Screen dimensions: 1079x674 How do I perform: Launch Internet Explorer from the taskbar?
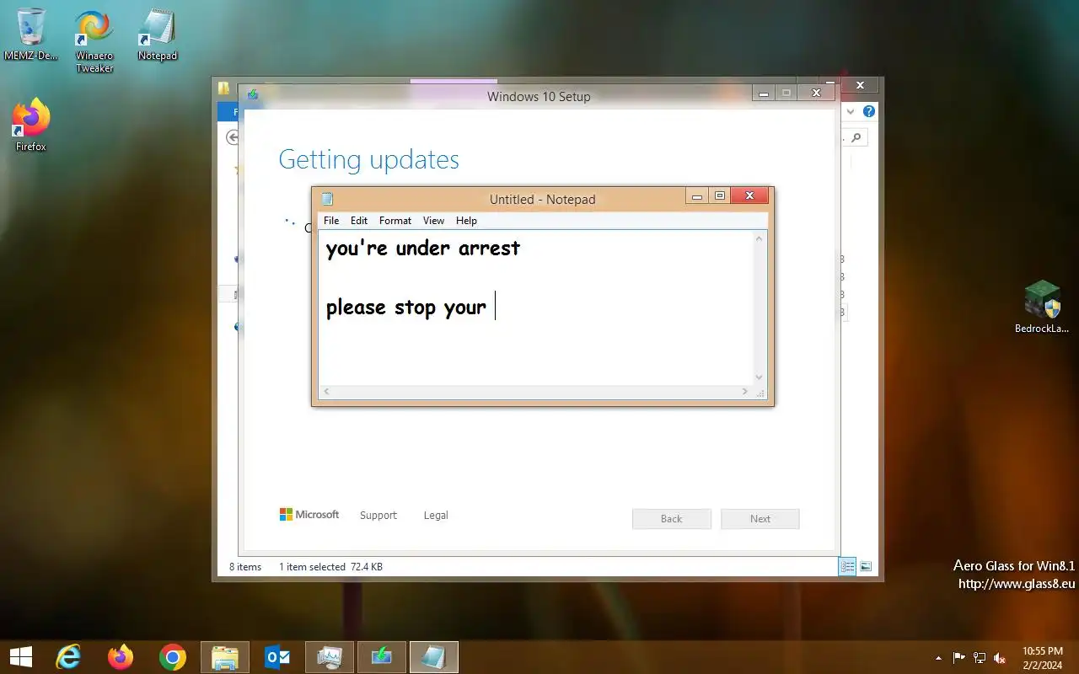point(68,657)
